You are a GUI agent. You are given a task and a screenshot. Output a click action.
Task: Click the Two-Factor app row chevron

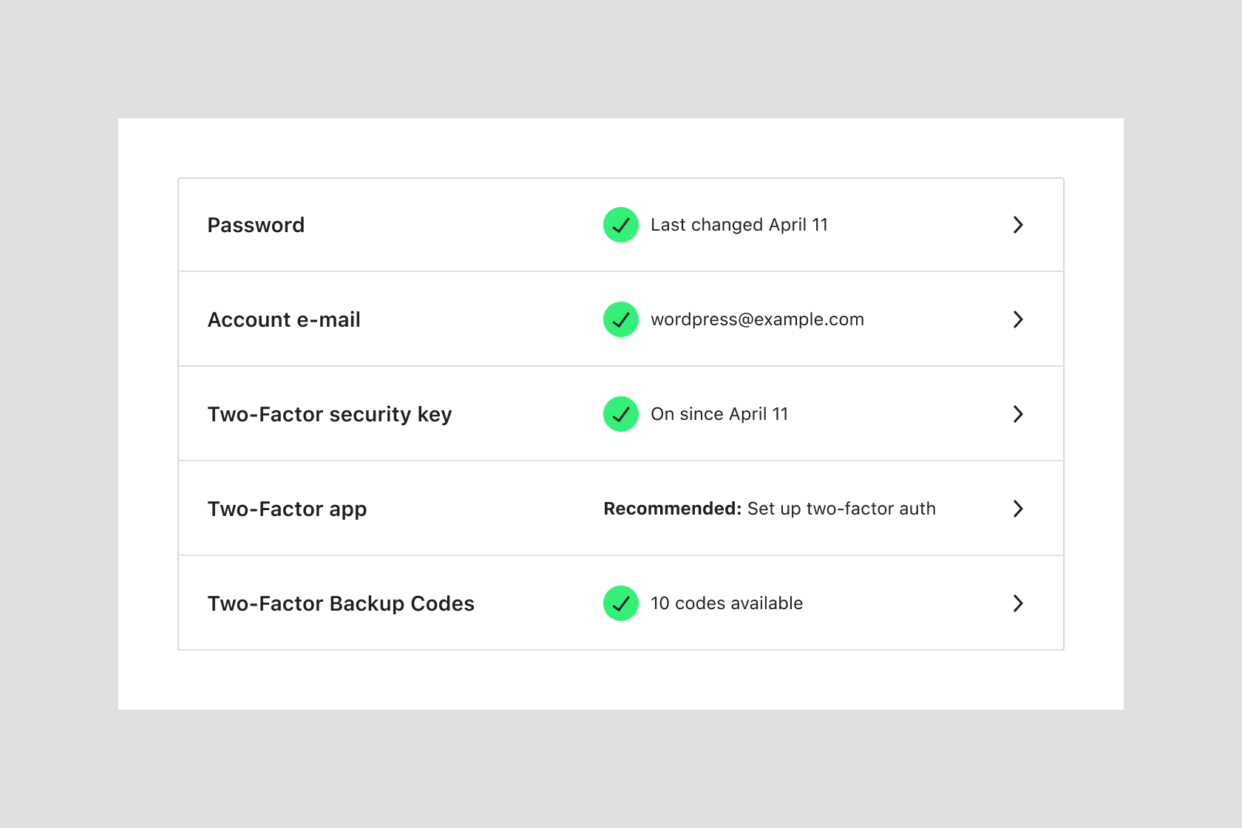pos(1018,509)
